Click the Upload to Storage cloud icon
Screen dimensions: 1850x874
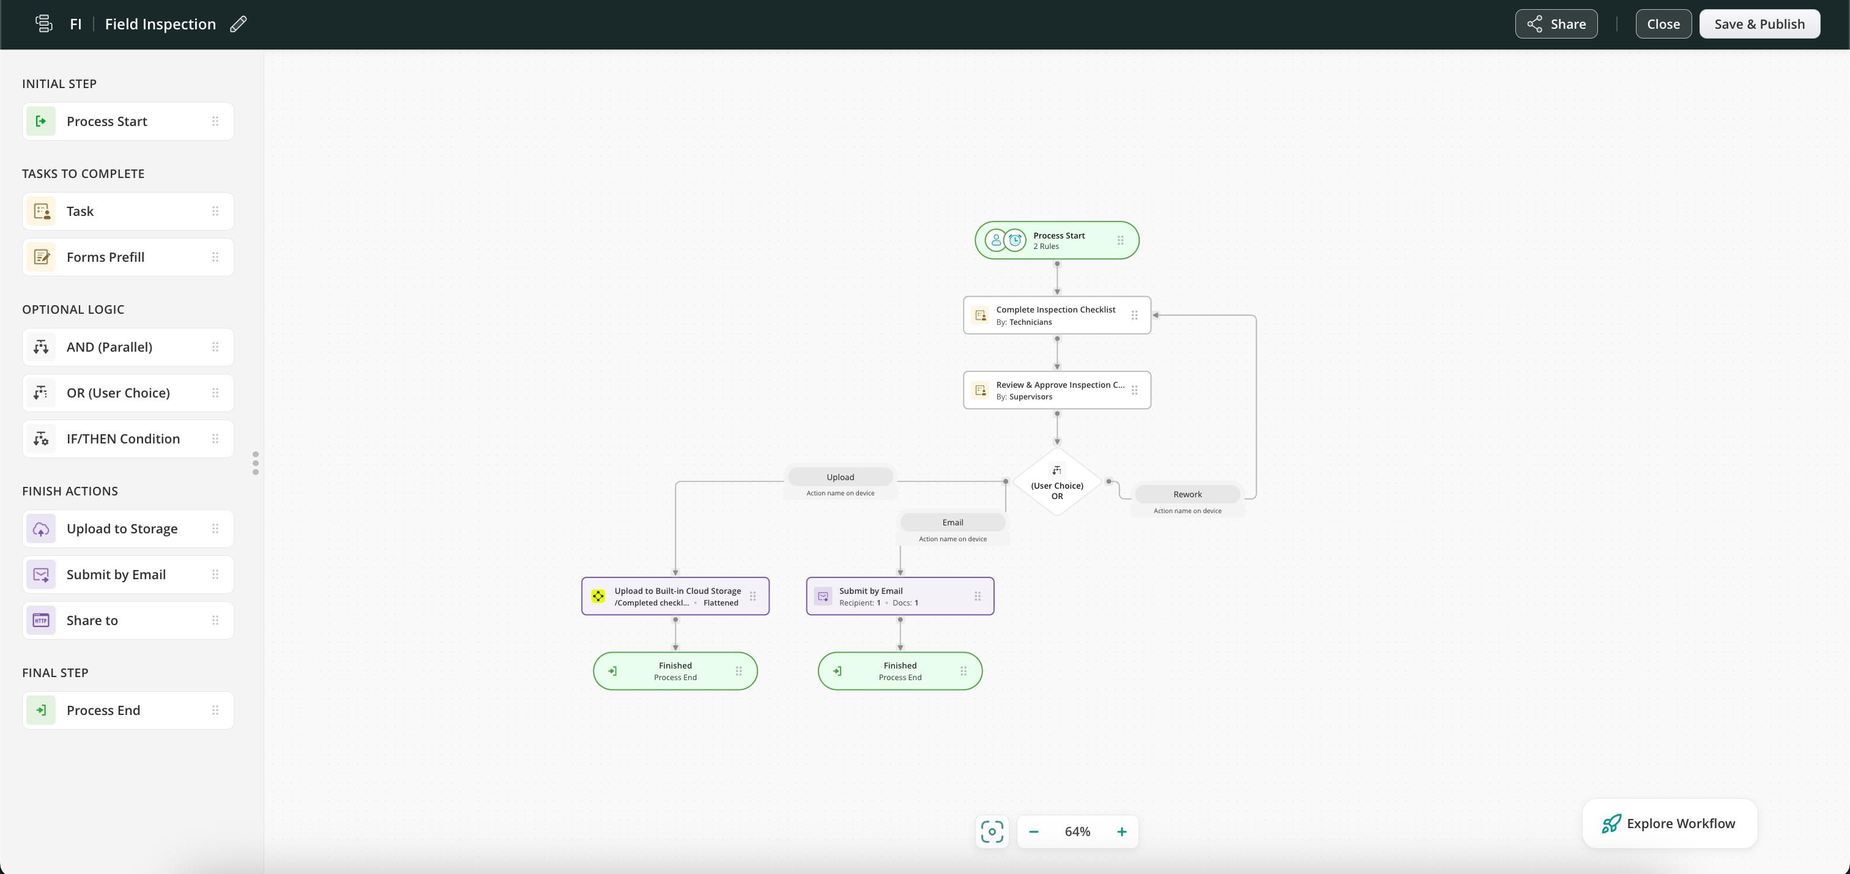pyautogui.click(x=41, y=528)
